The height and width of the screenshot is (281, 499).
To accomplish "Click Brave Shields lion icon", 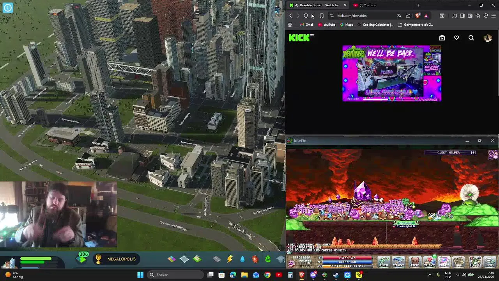I will tap(418, 16).
